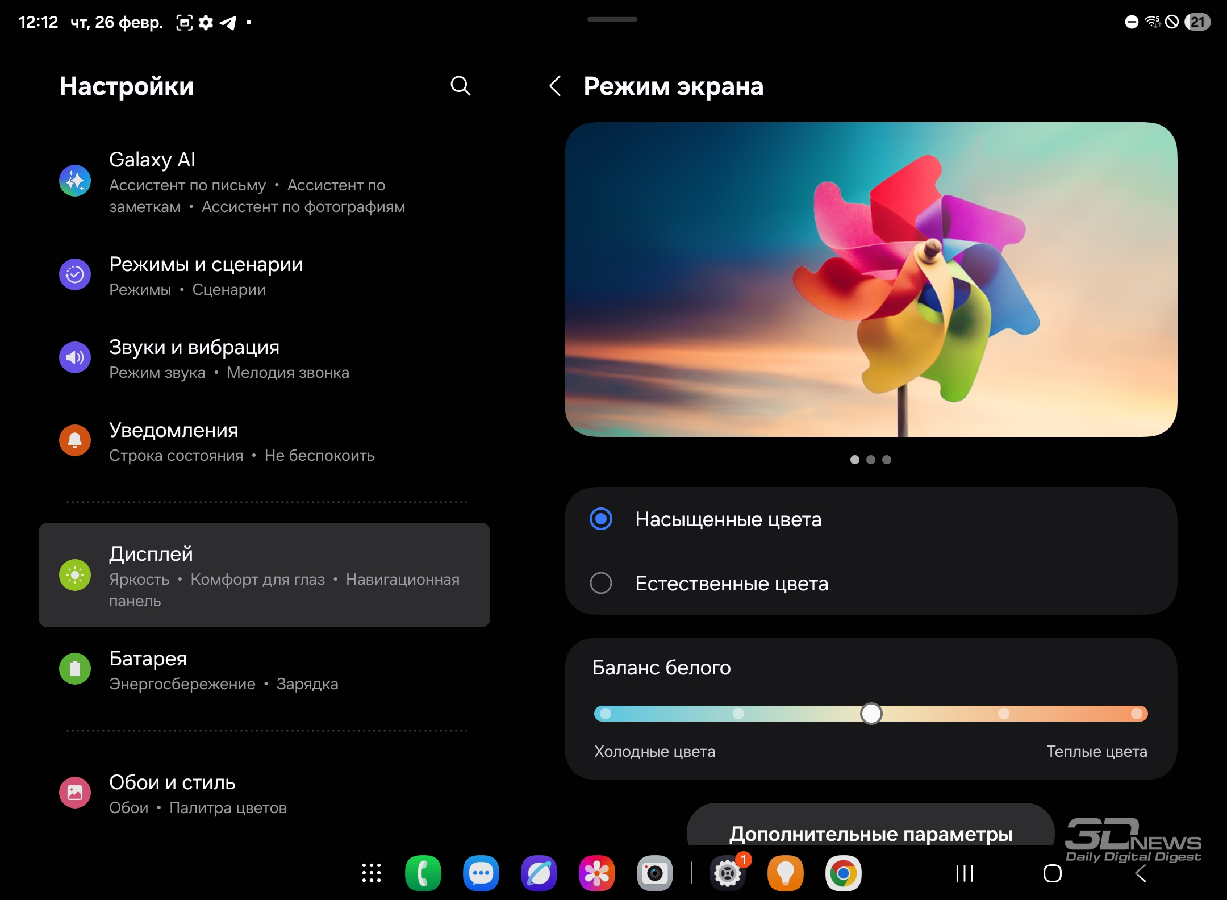
Task: Set white balance to warmest point
Action: pos(1136,714)
